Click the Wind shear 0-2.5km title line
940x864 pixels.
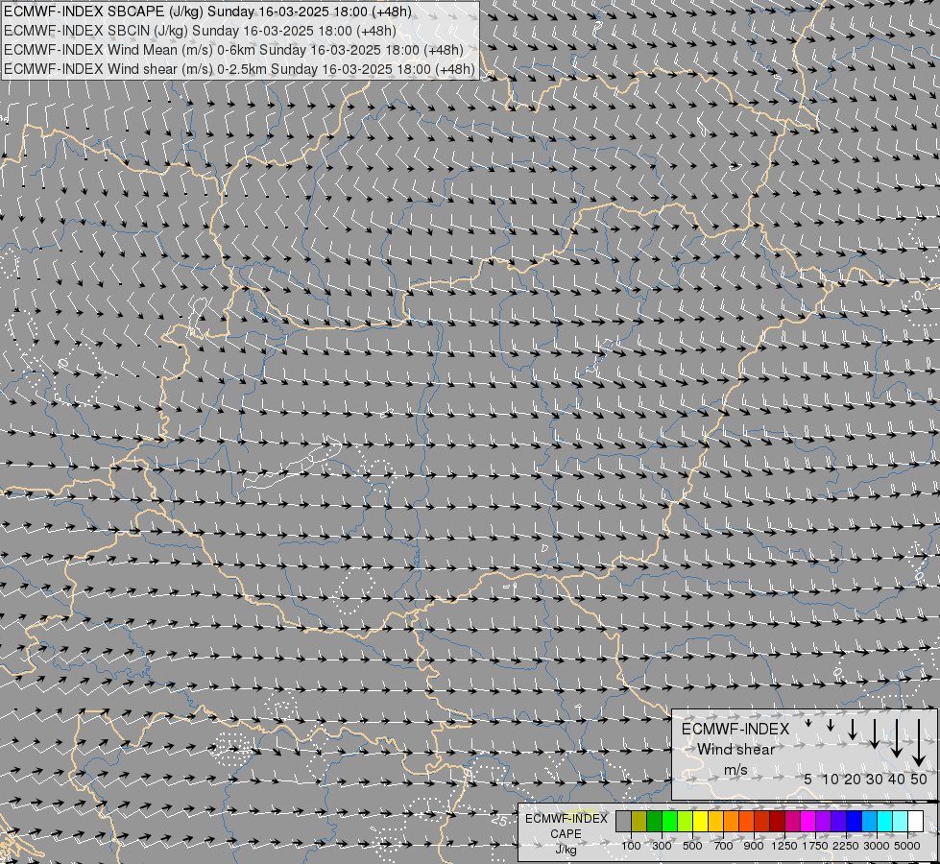[239, 69]
